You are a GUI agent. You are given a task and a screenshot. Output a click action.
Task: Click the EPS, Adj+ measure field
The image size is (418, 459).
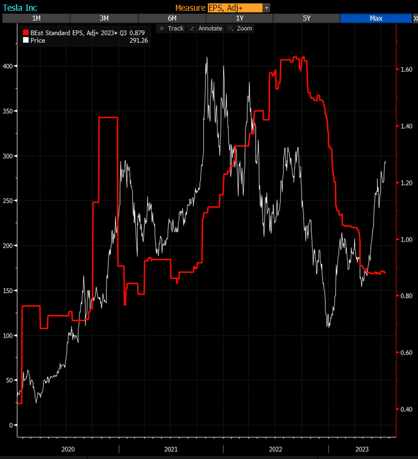[235, 8]
